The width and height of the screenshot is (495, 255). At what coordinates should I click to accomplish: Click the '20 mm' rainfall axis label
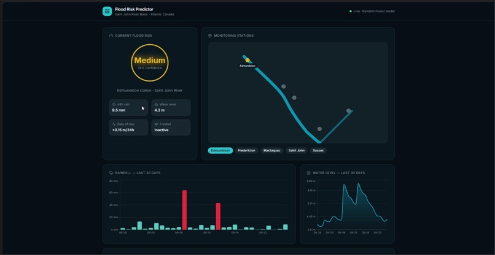(114, 218)
